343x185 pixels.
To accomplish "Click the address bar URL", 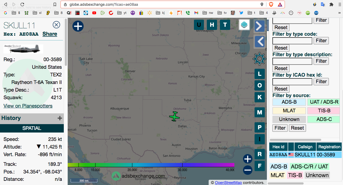I will 104,4.
